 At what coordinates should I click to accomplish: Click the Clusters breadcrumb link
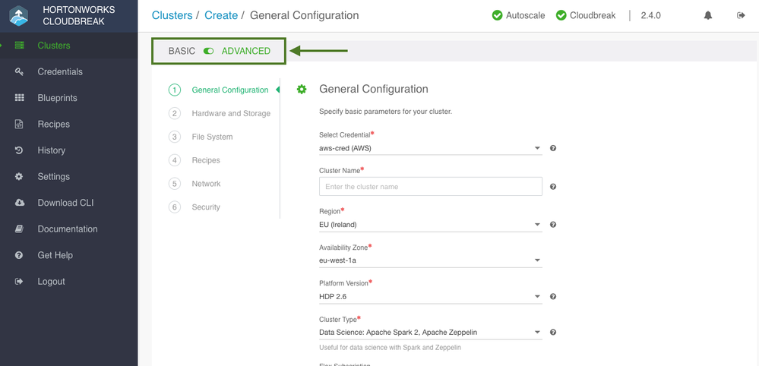(172, 15)
